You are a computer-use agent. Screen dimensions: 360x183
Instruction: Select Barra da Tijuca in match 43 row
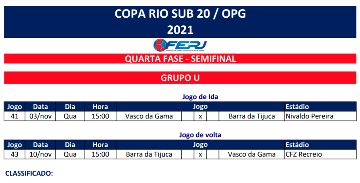[x=149, y=154]
